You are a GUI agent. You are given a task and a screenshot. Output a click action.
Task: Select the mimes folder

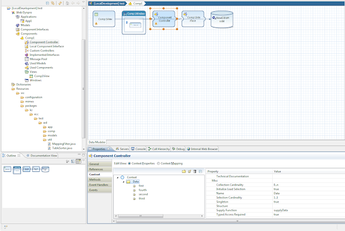(30, 102)
